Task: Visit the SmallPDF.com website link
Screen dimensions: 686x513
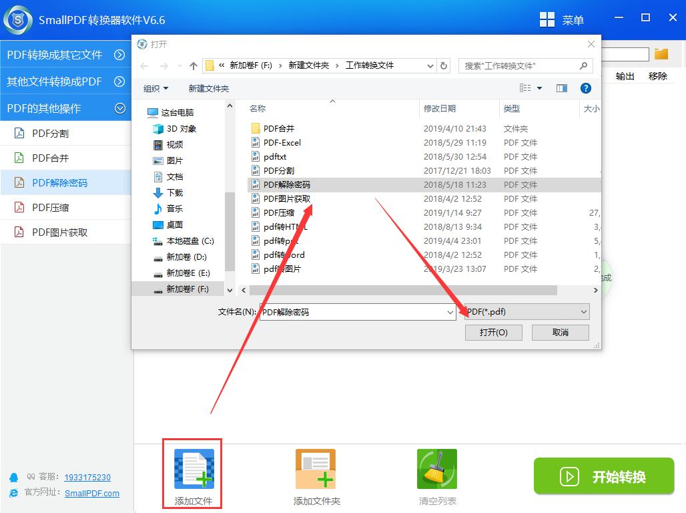Action: click(93, 494)
